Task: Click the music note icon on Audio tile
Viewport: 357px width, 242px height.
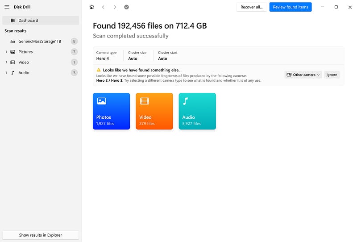Action: tap(186, 101)
